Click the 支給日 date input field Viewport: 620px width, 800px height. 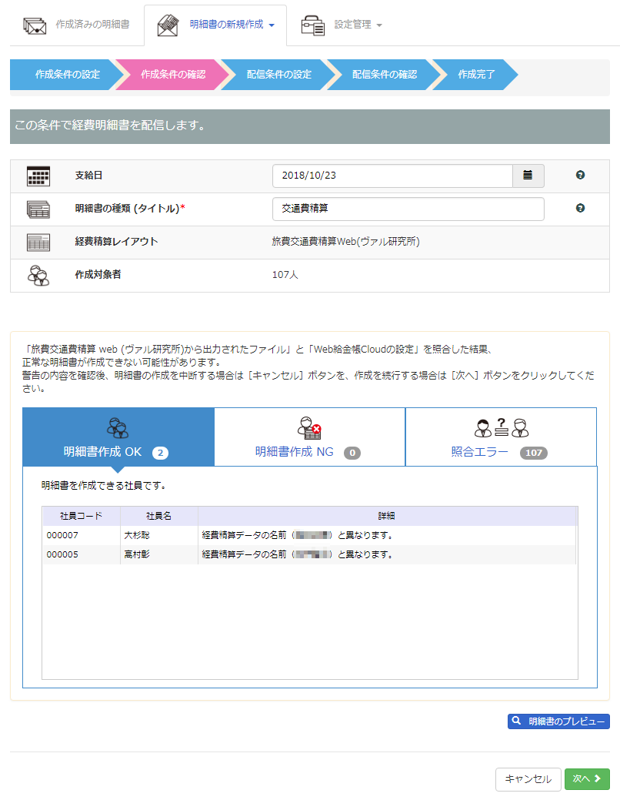392,176
